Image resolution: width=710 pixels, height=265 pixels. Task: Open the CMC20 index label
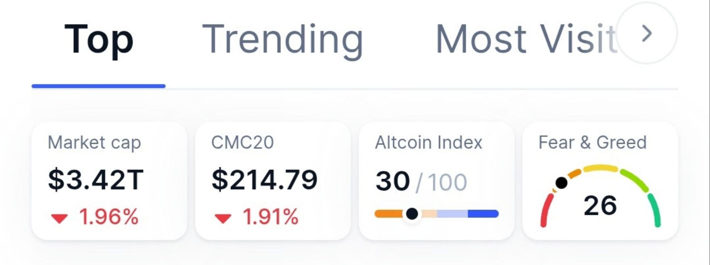(242, 143)
